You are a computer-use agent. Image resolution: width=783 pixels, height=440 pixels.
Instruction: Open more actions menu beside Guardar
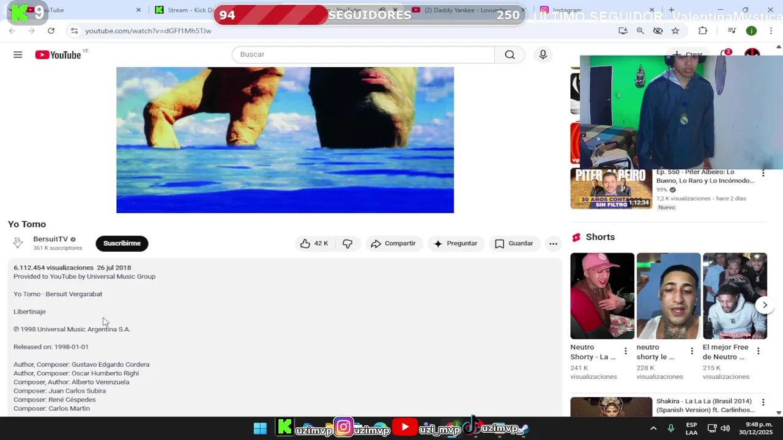tap(553, 243)
